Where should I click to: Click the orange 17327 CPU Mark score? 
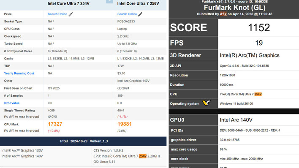click(x=55, y=124)
